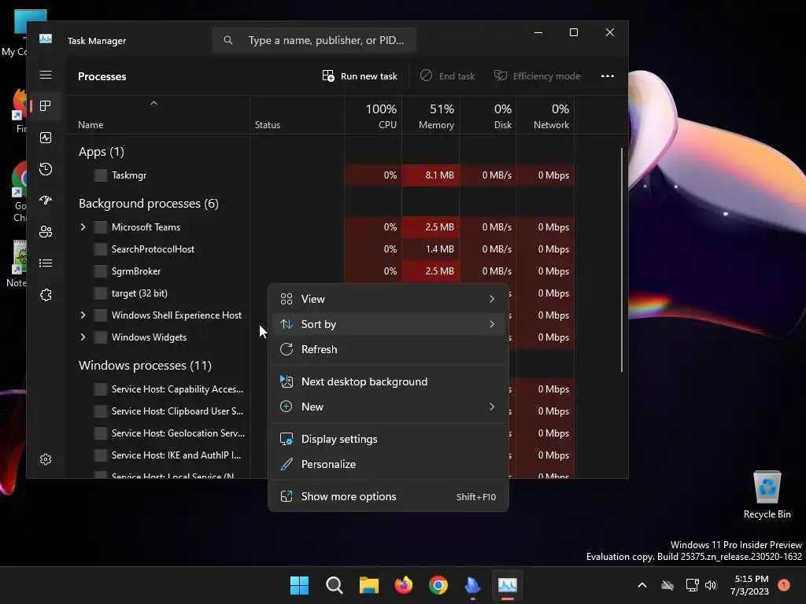Open taskbar Search

(334, 585)
